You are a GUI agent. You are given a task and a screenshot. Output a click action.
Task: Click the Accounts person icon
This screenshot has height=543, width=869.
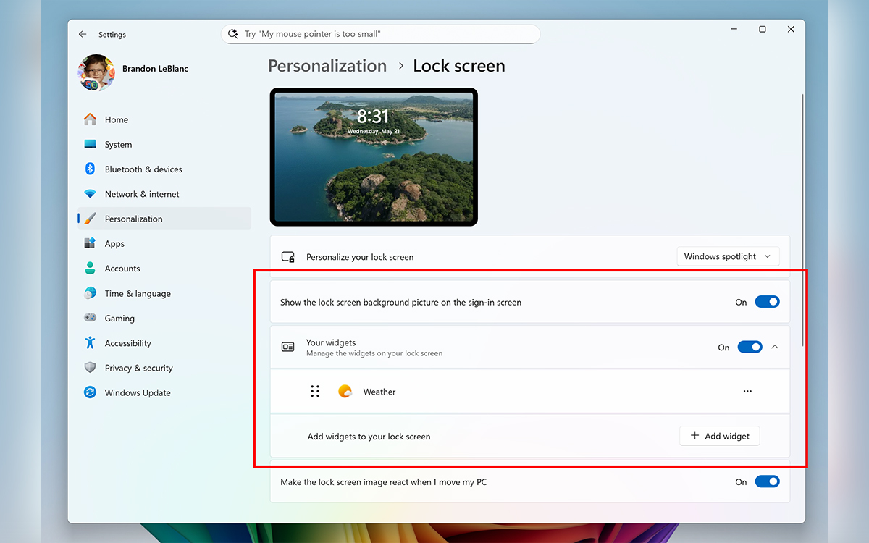(90, 268)
